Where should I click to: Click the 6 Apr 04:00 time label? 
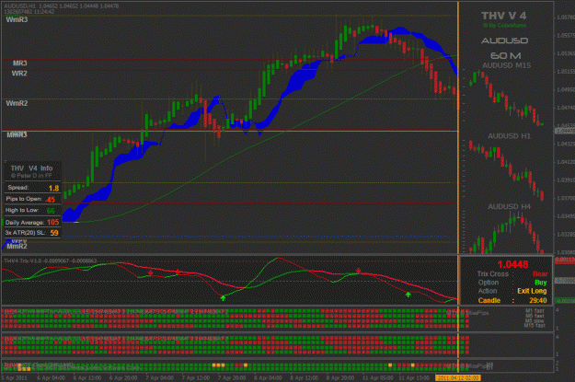tap(51, 377)
